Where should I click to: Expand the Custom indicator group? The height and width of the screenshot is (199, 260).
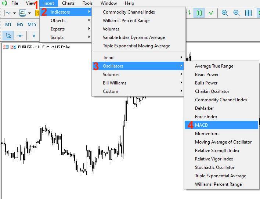point(138,91)
